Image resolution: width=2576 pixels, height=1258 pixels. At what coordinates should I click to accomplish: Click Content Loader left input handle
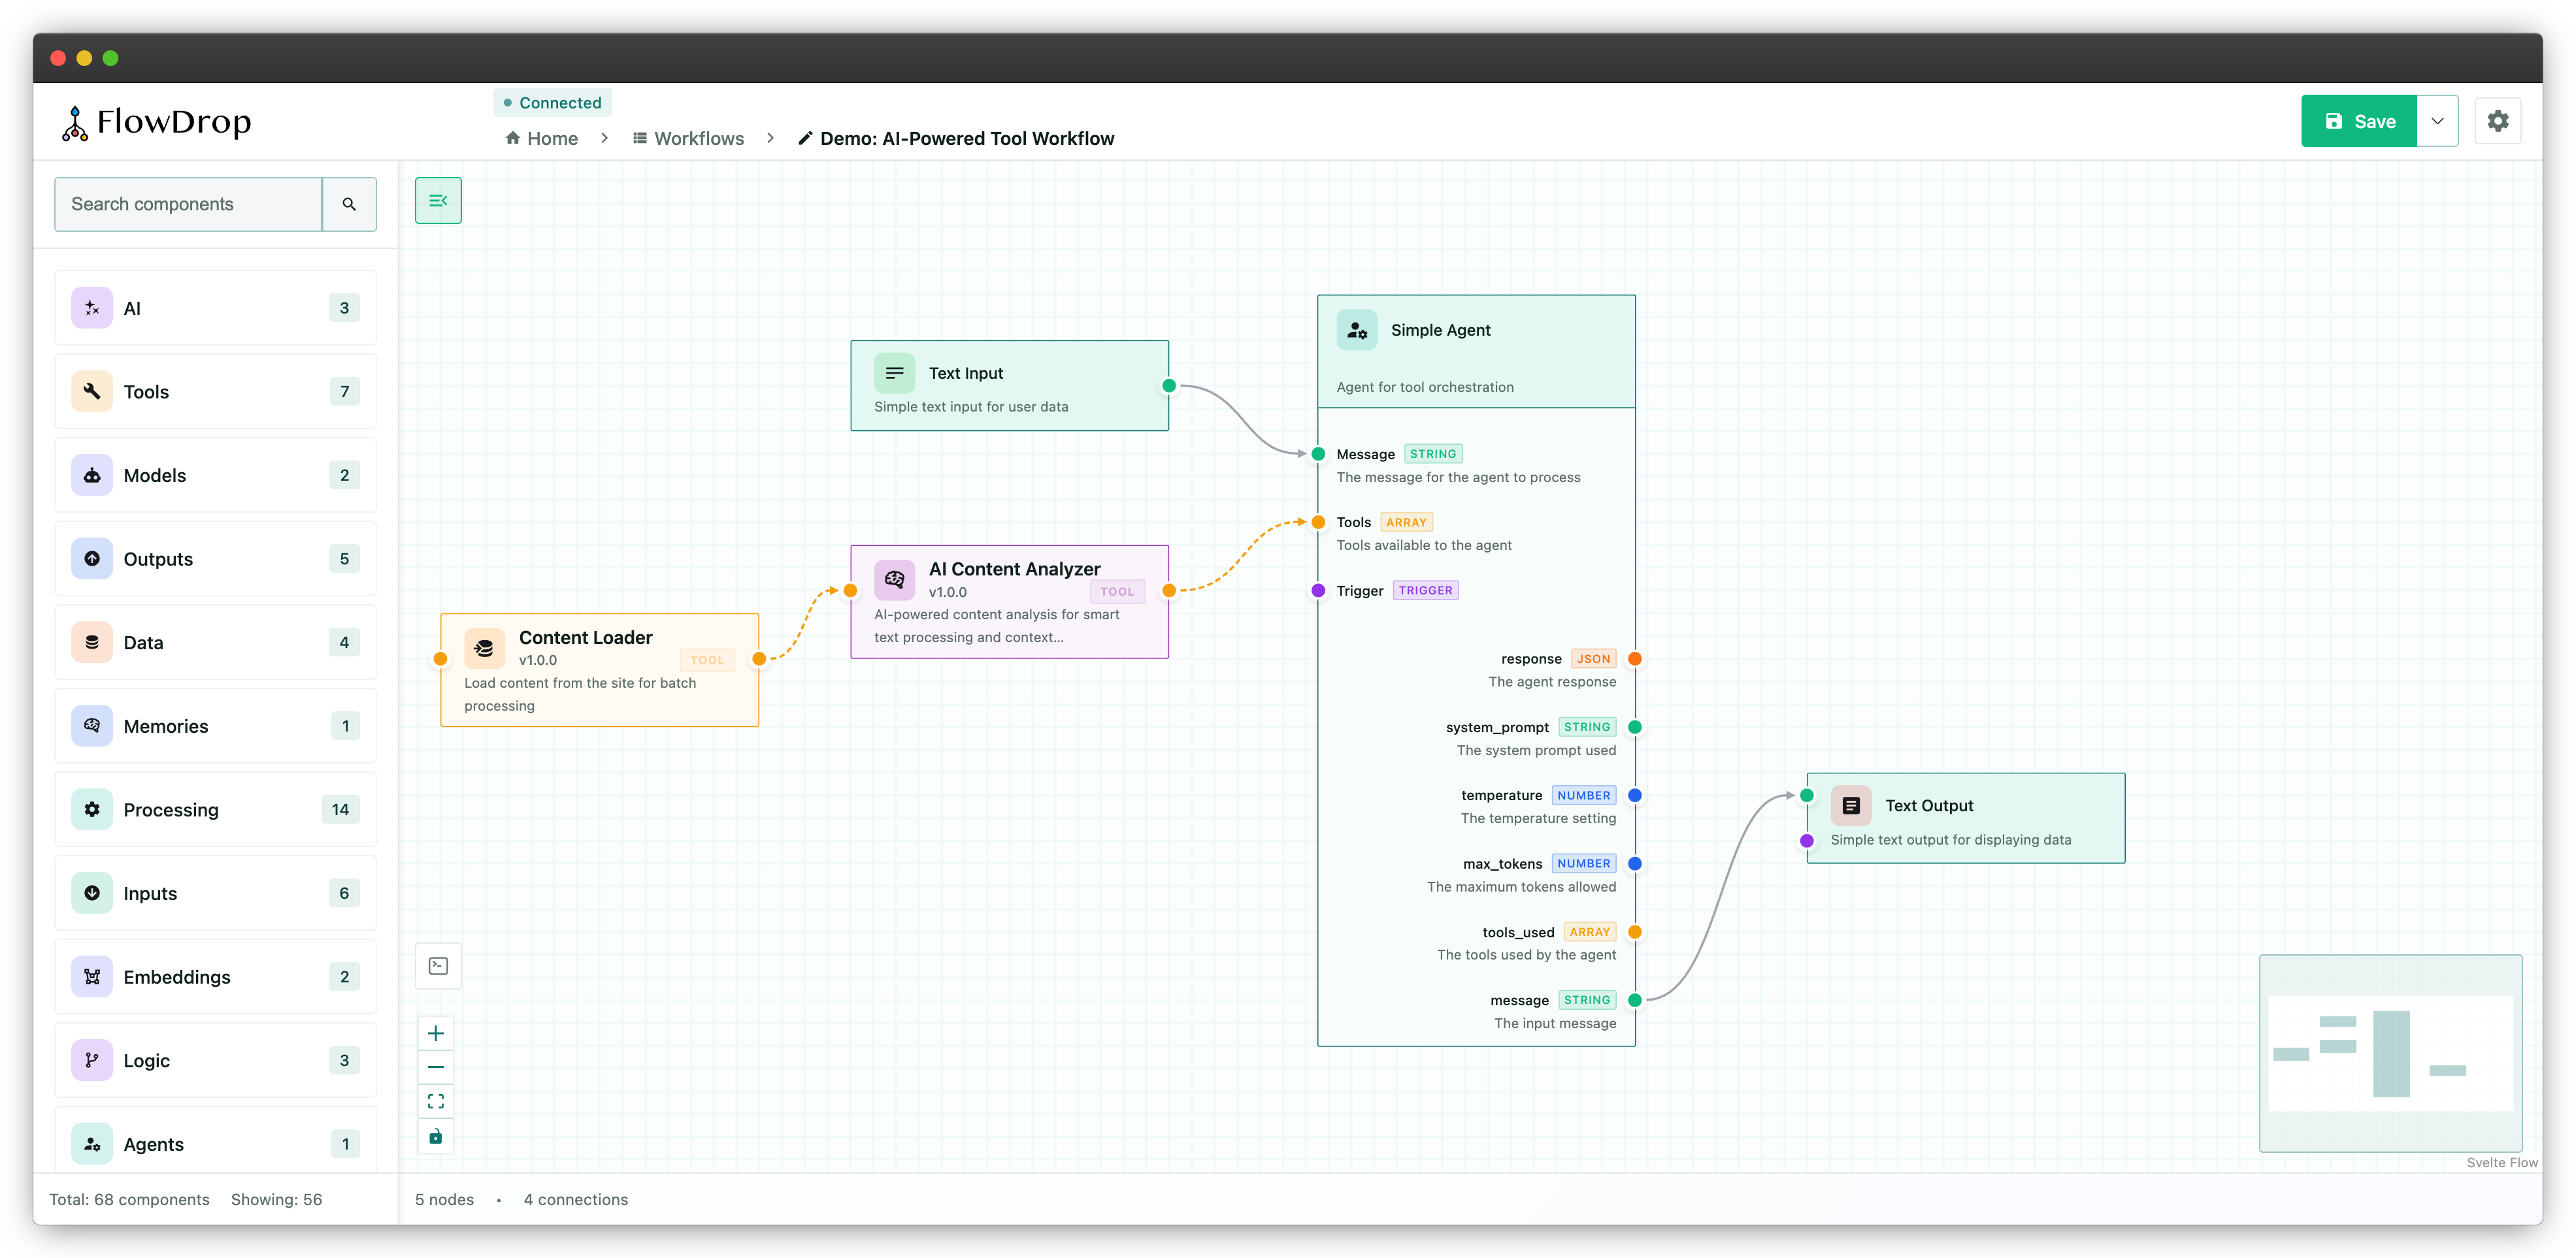[x=440, y=658]
